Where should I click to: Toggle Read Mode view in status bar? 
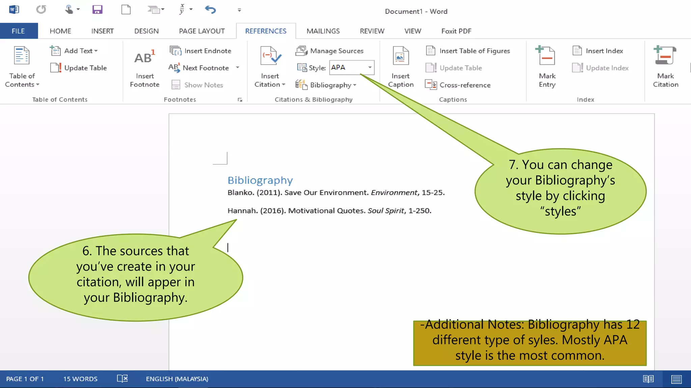pos(648,379)
